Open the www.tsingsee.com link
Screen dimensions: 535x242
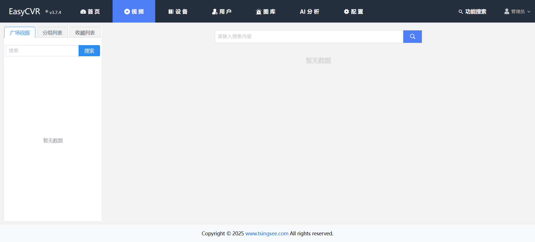click(x=267, y=233)
